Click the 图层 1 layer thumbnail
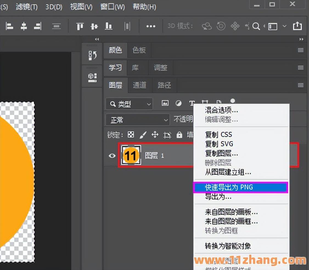The width and height of the screenshot is (309, 270). point(131,155)
